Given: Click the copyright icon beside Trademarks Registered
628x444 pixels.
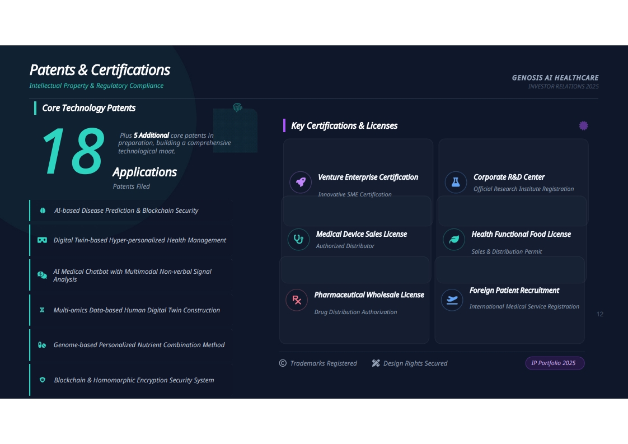Looking at the screenshot, I should point(283,363).
